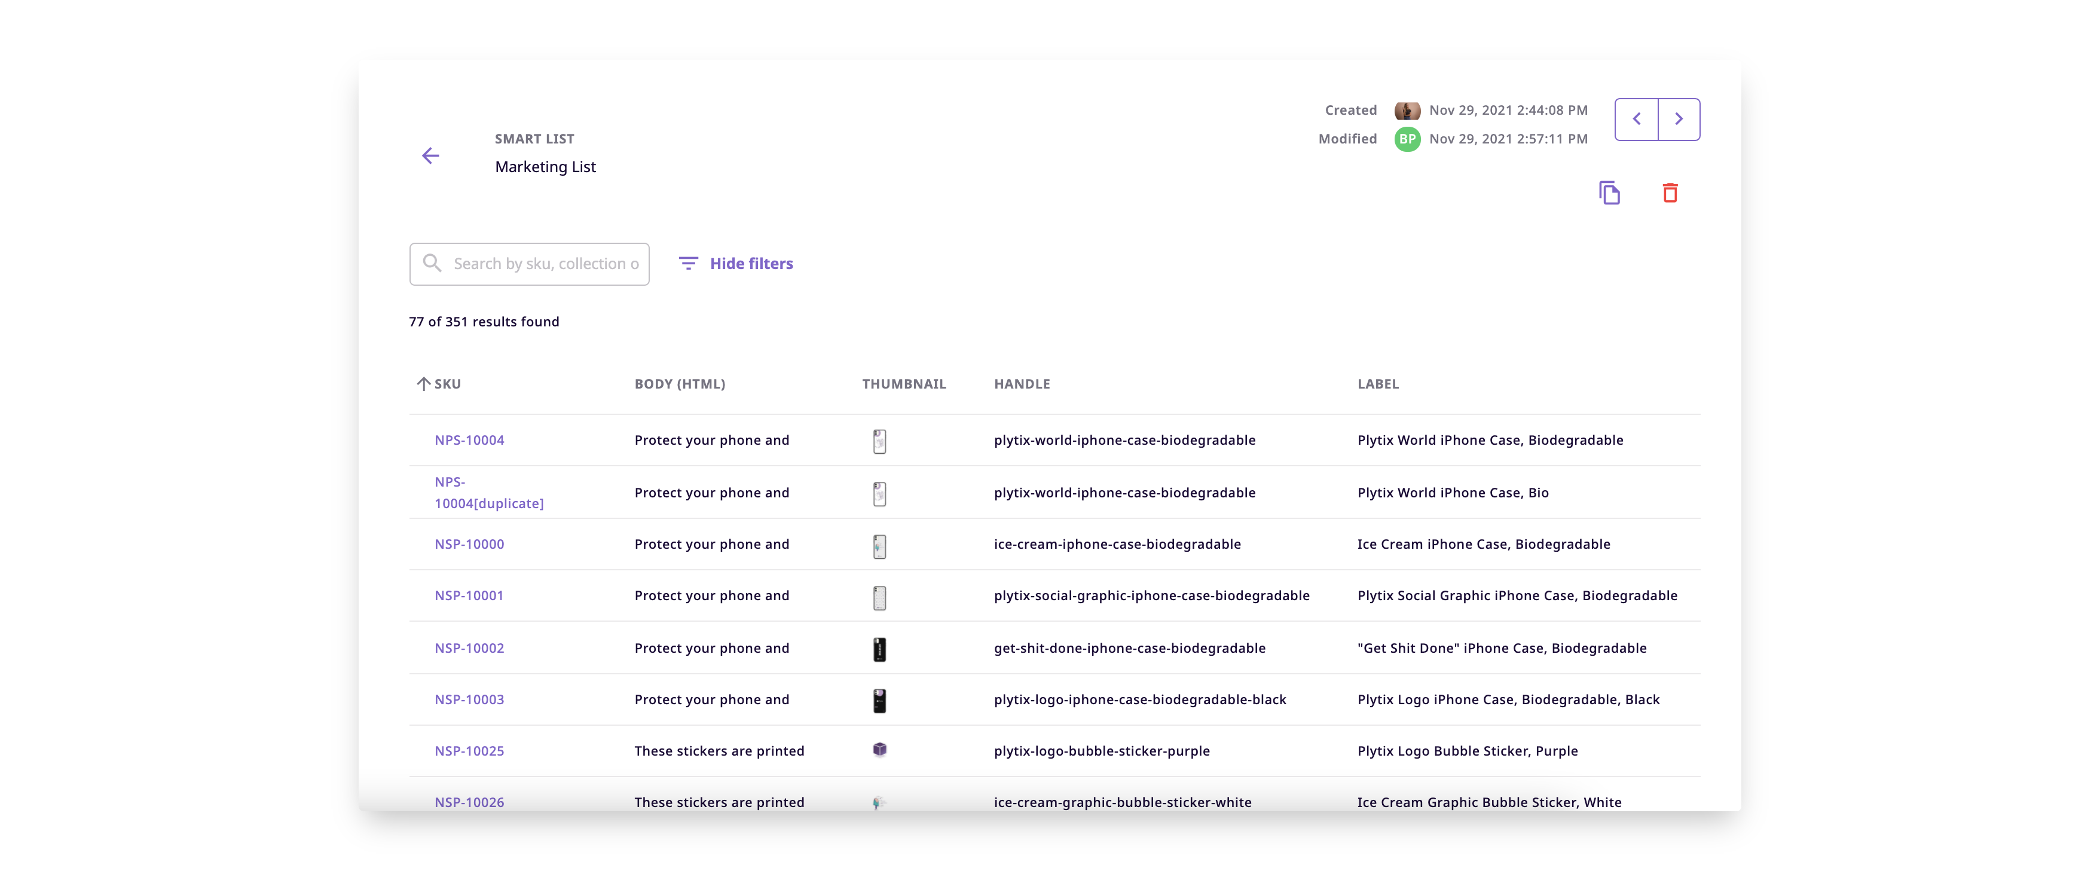
Task: Click the LABEL column header
Action: pos(1378,383)
